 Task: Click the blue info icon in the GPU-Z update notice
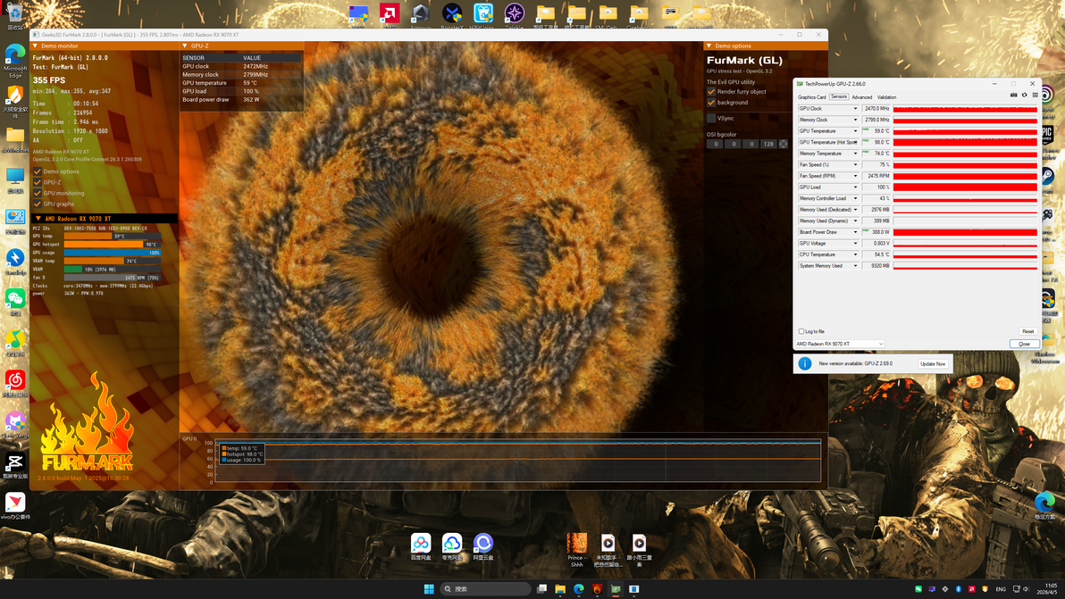(805, 363)
